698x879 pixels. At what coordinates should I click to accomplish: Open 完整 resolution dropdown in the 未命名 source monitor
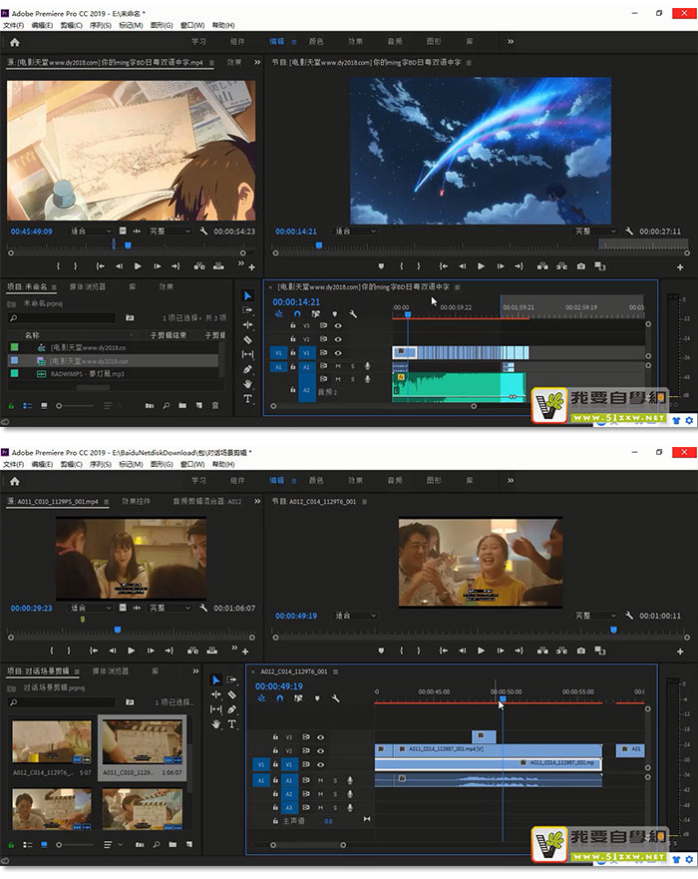170,230
